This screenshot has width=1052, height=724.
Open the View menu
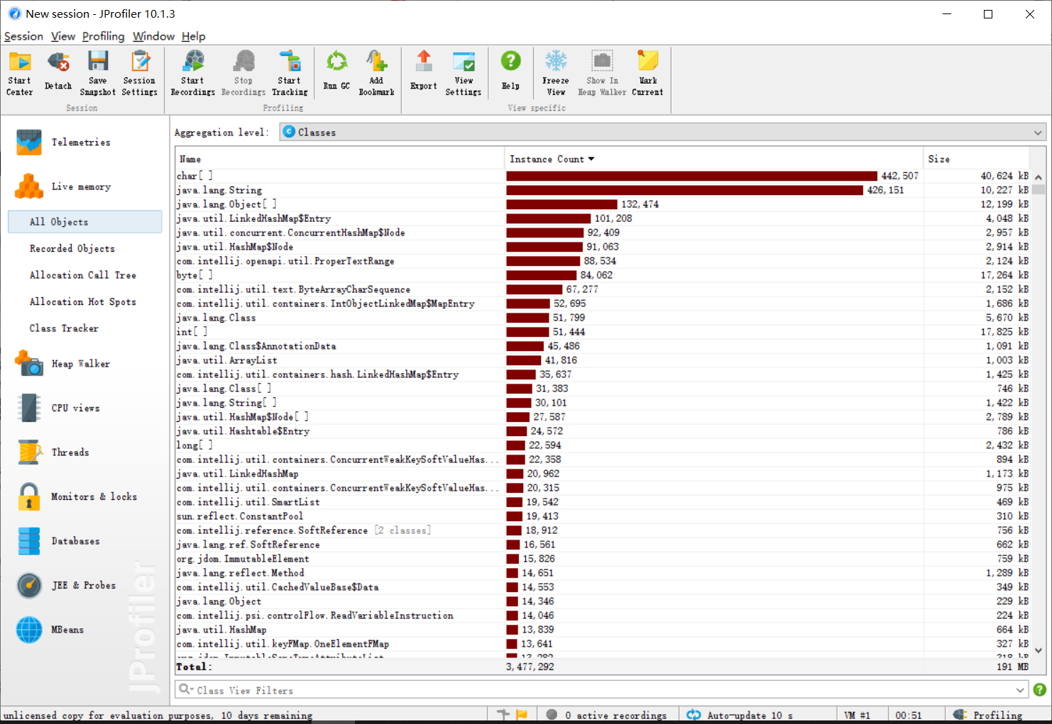point(63,36)
